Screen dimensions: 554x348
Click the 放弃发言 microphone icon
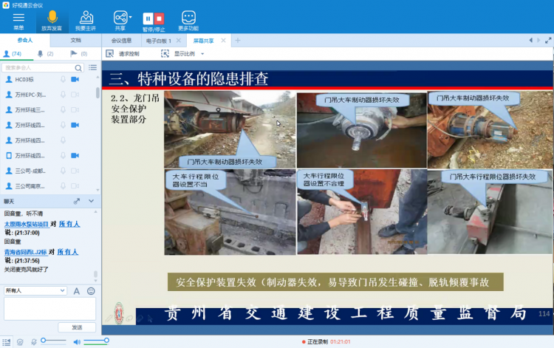coord(52,17)
